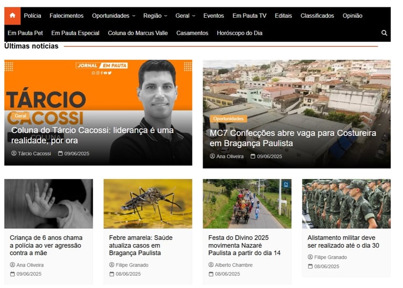
Task: Open the site search magnifier icon
Action: (384, 33)
